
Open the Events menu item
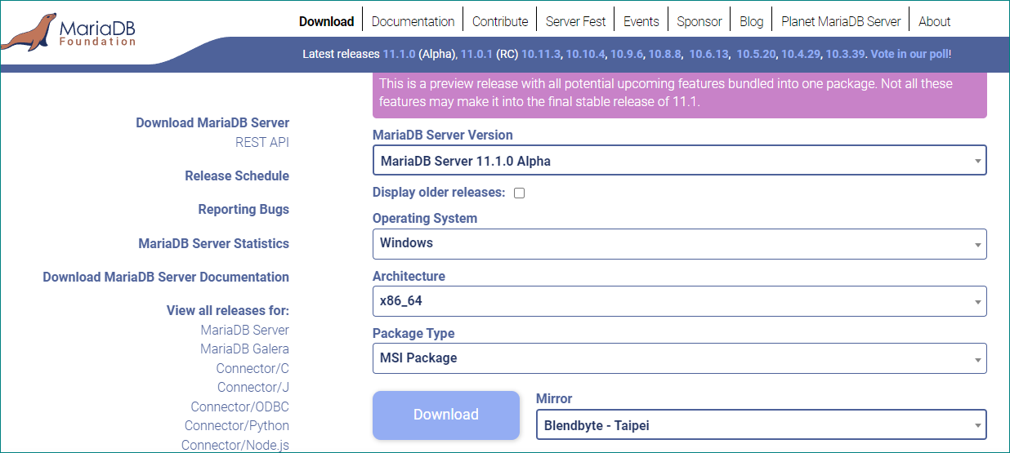point(641,21)
